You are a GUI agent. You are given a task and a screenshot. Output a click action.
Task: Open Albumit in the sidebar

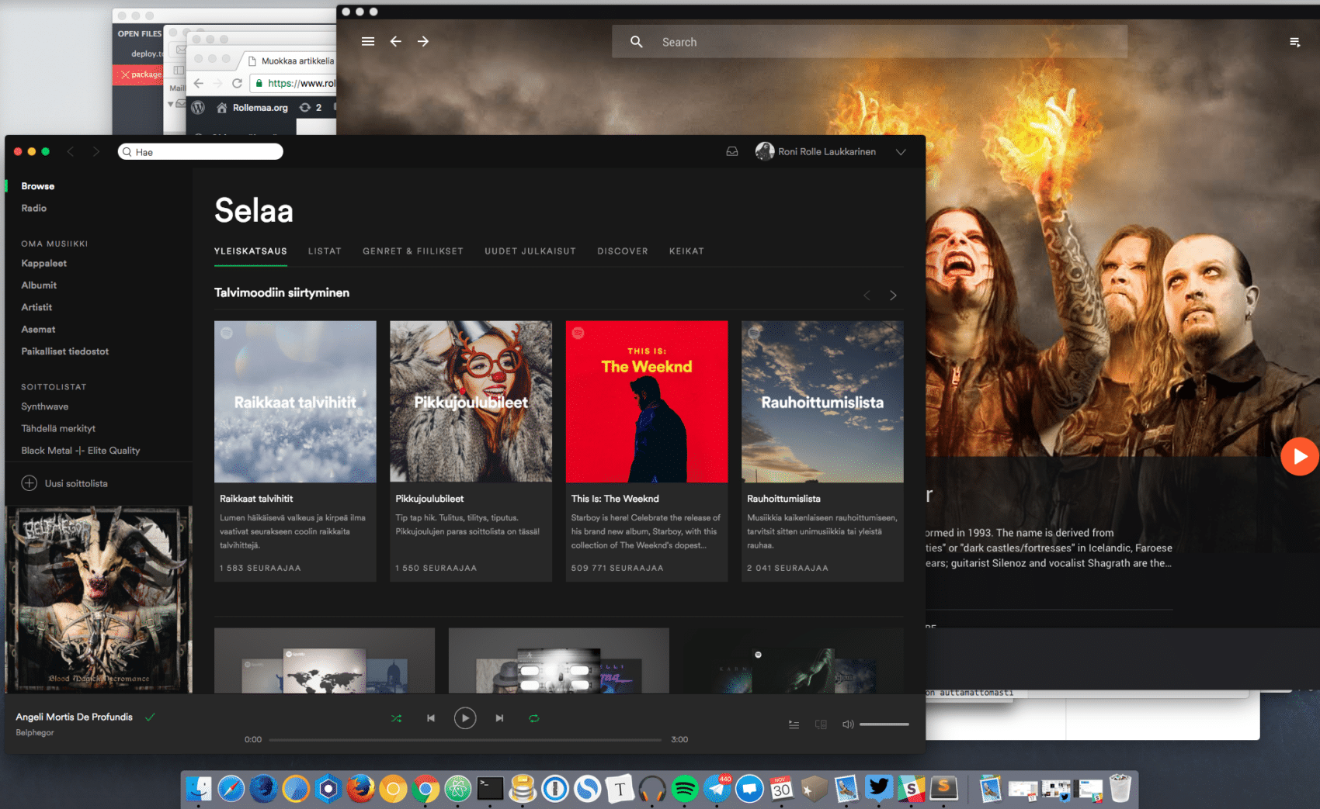coord(39,285)
